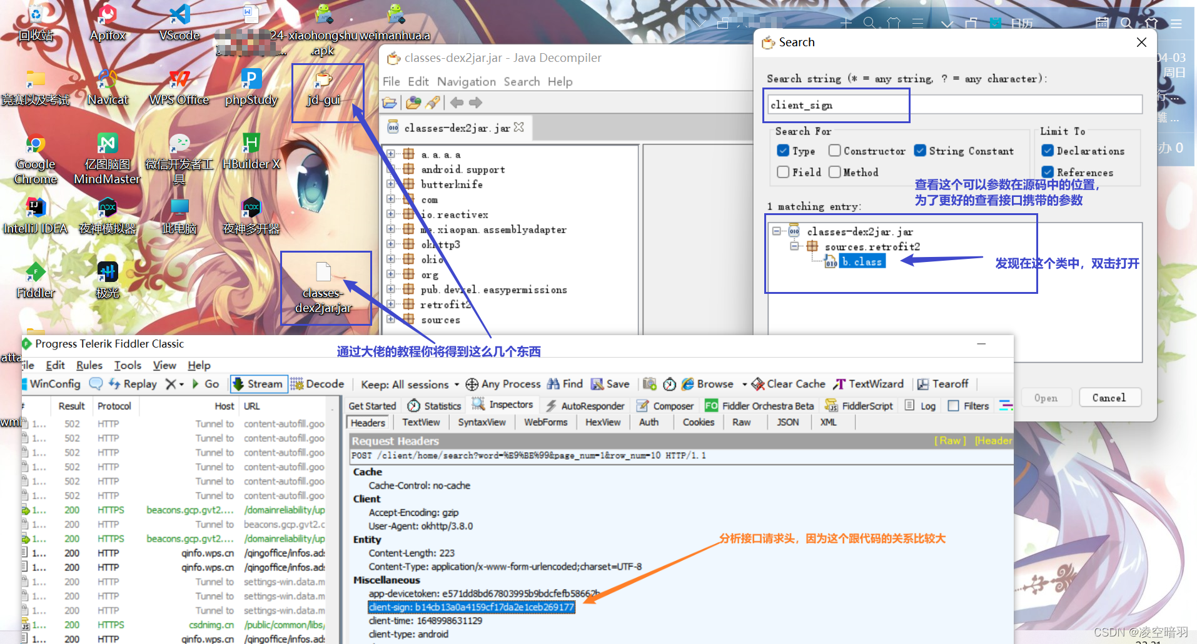Switch to Composer tab in Fiddler
Viewport: 1197px width, 644px height.
tap(665, 406)
